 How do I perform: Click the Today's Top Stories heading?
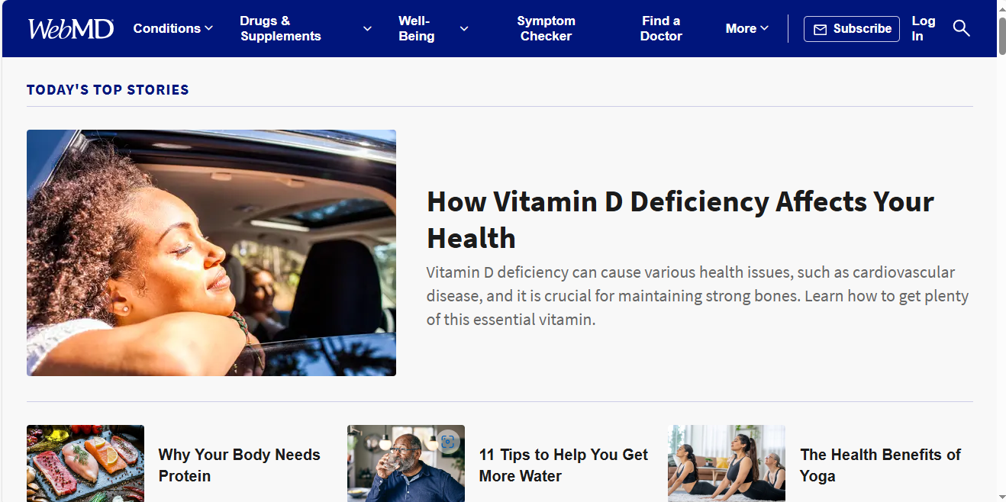click(x=108, y=90)
